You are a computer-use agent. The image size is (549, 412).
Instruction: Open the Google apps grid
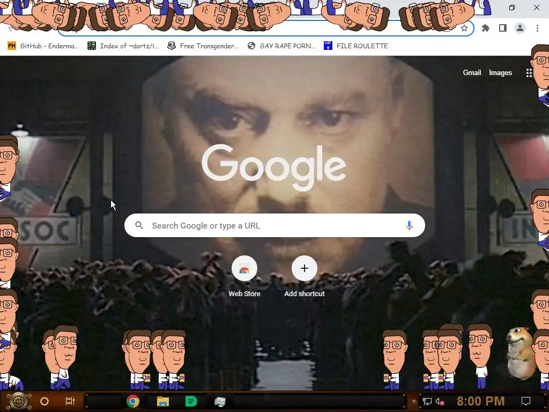(529, 72)
